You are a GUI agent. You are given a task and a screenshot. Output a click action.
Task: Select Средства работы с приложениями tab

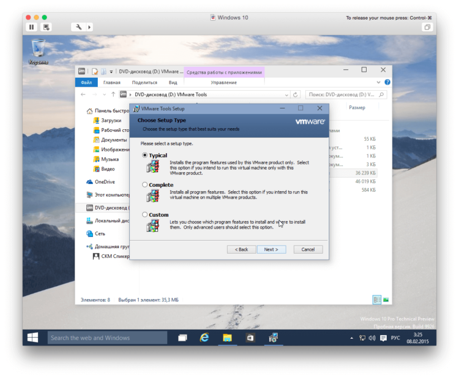(x=224, y=72)
